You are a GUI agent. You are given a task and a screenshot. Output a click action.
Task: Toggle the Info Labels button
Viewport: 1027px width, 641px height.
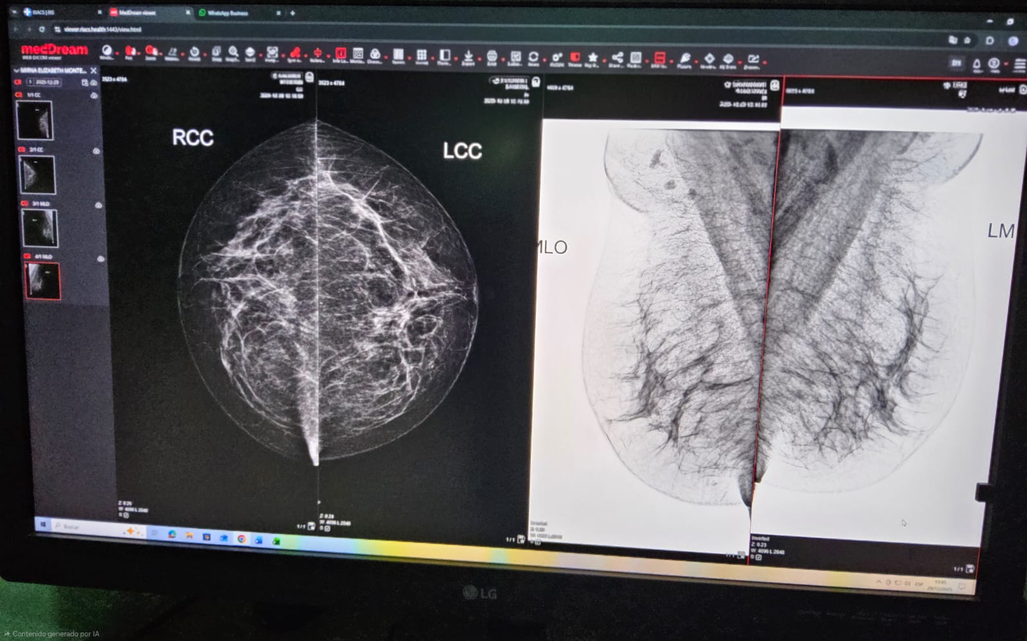(340, 54)
